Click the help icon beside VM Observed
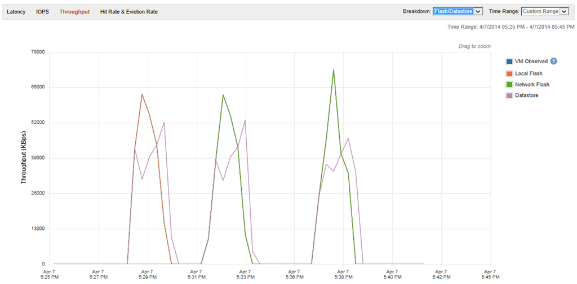Viewport: 577px width, 284px height. point(553,61)
